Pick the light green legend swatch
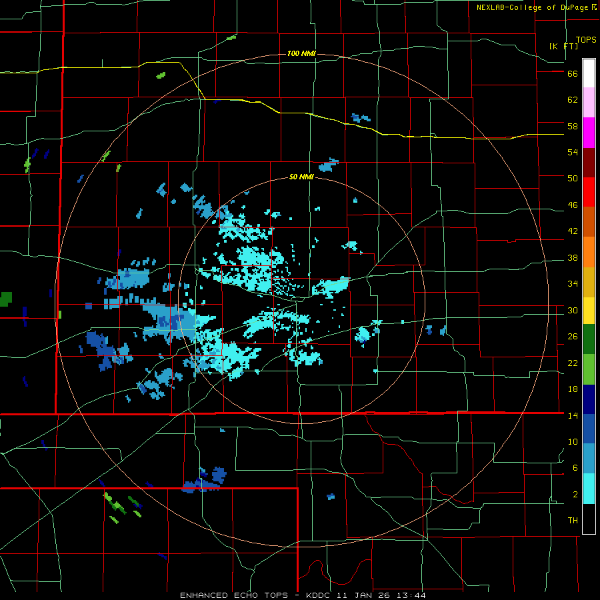The image size is (600, 600). click(589, 369)
